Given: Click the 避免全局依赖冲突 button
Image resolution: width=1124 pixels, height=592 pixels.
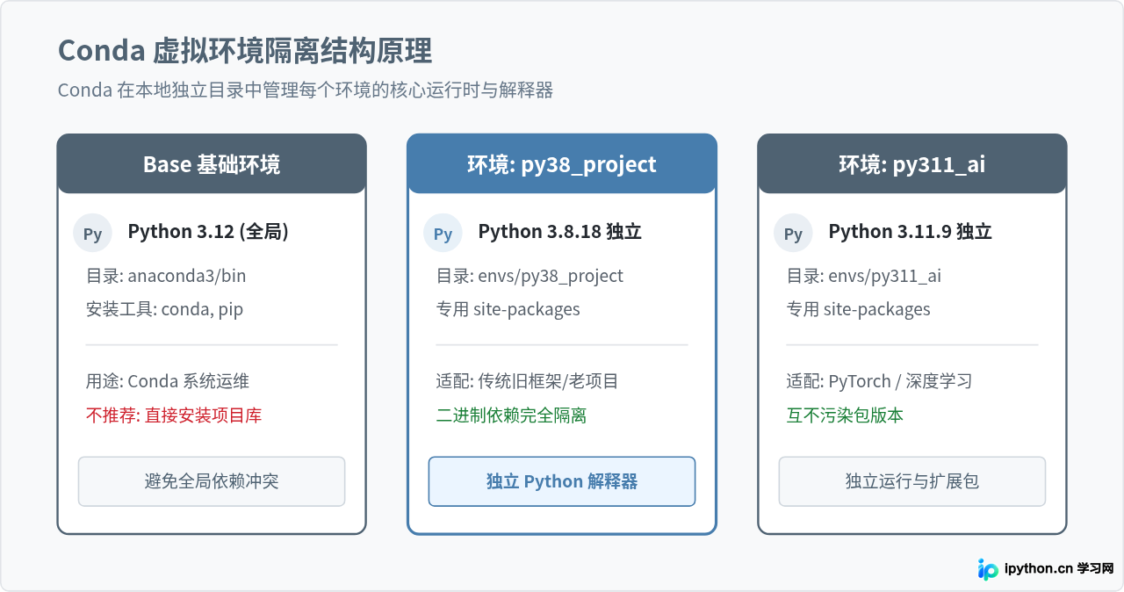Looking at the screenshot, I should [x=212, y=481].
